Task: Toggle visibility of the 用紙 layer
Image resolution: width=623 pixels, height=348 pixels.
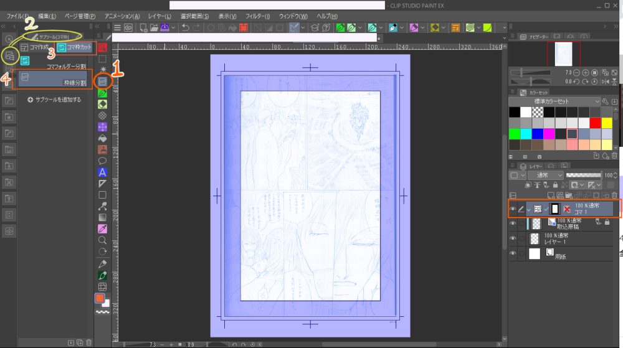Action: (x=513, y=254)
